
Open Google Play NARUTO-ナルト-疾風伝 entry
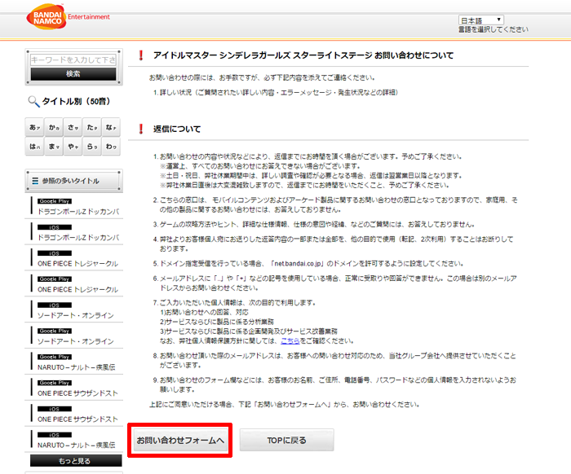click(74, 362)
